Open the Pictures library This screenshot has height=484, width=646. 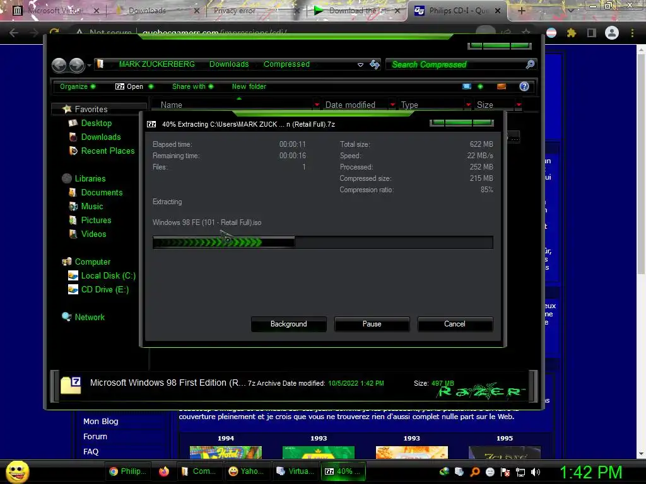pos(96,220)
